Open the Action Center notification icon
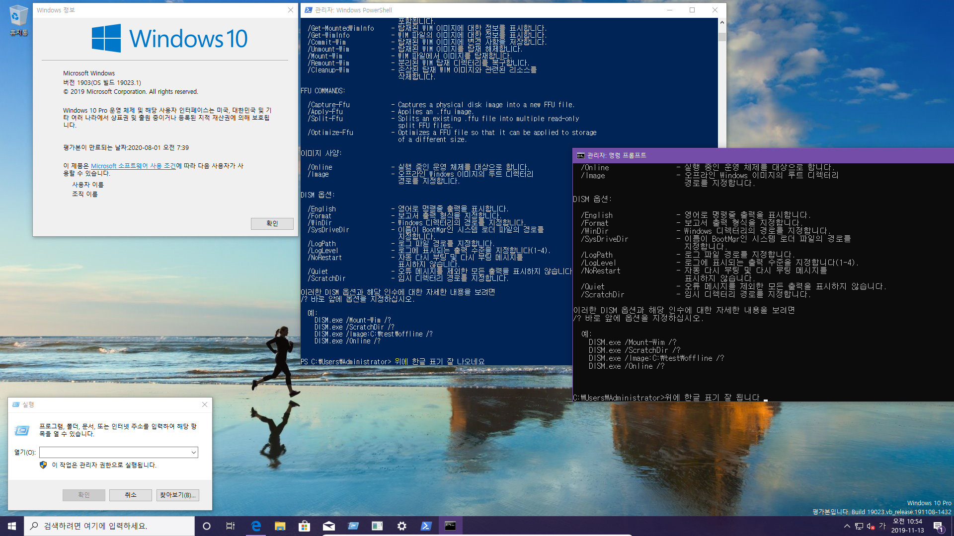The height and width of the screenshot is (536, 954). pos(938,526)
